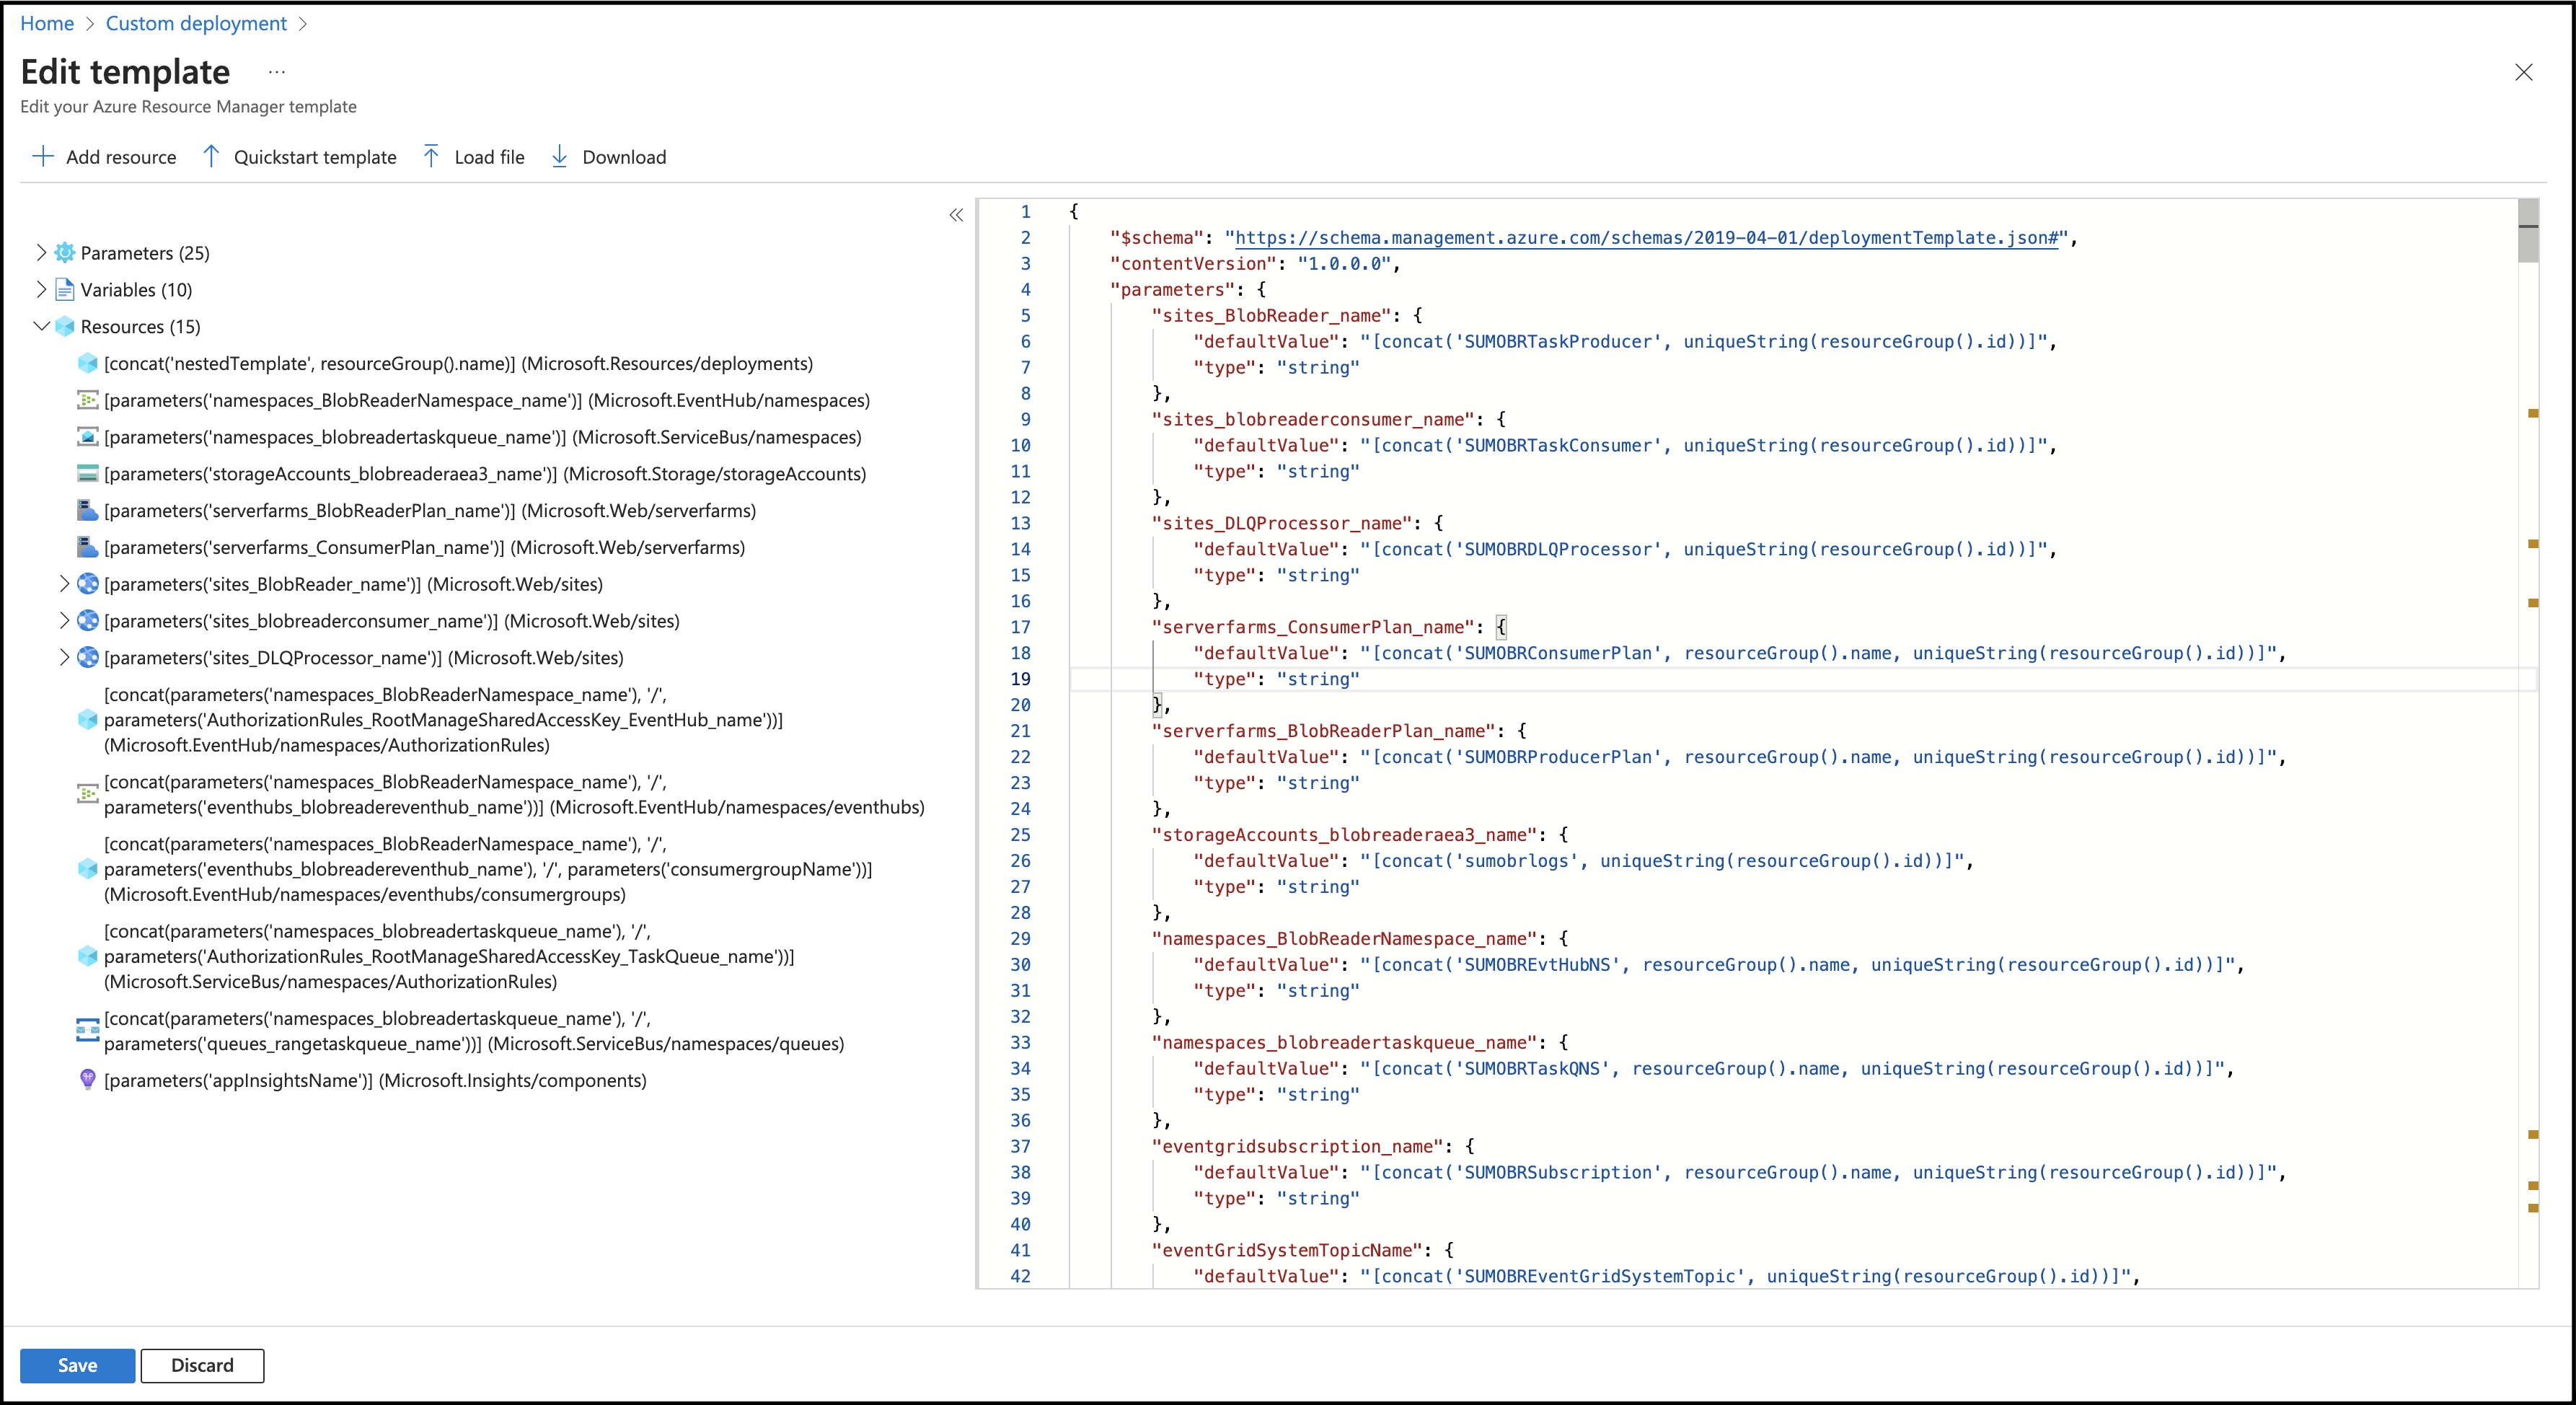
Task: Click the Load file icon
Action: pos(431,156)
